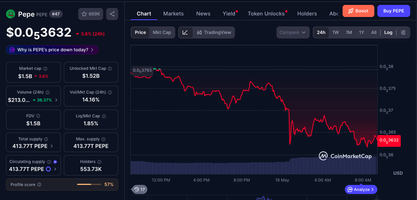417x200 pixels.
Task: Click the current price label 0.0₅3632
Action: click(389, 140)
